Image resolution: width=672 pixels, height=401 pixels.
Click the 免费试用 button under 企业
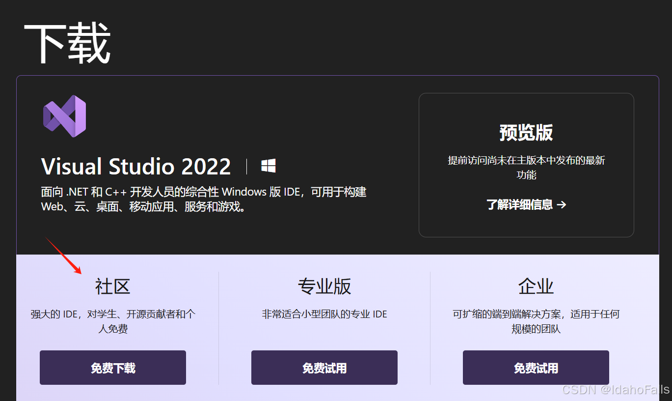[536, 368]
